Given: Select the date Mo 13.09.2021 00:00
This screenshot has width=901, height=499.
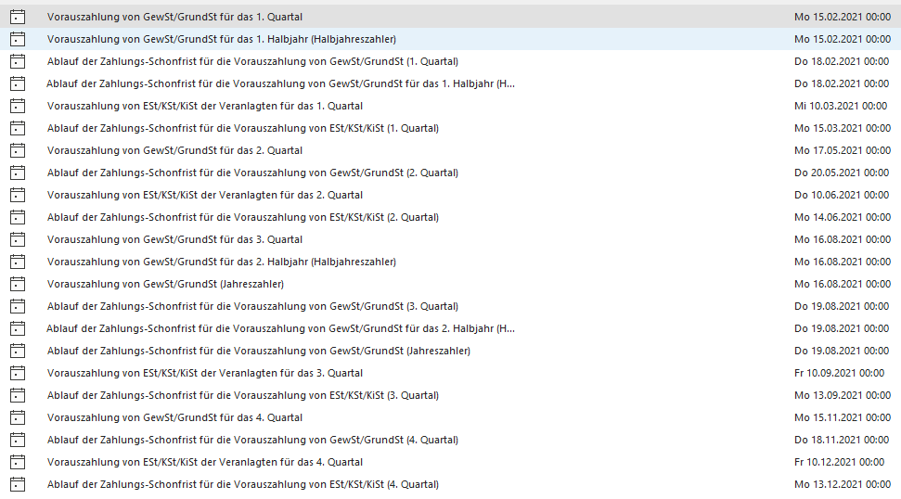Looking at the screenshot, I should click(842, 395).
